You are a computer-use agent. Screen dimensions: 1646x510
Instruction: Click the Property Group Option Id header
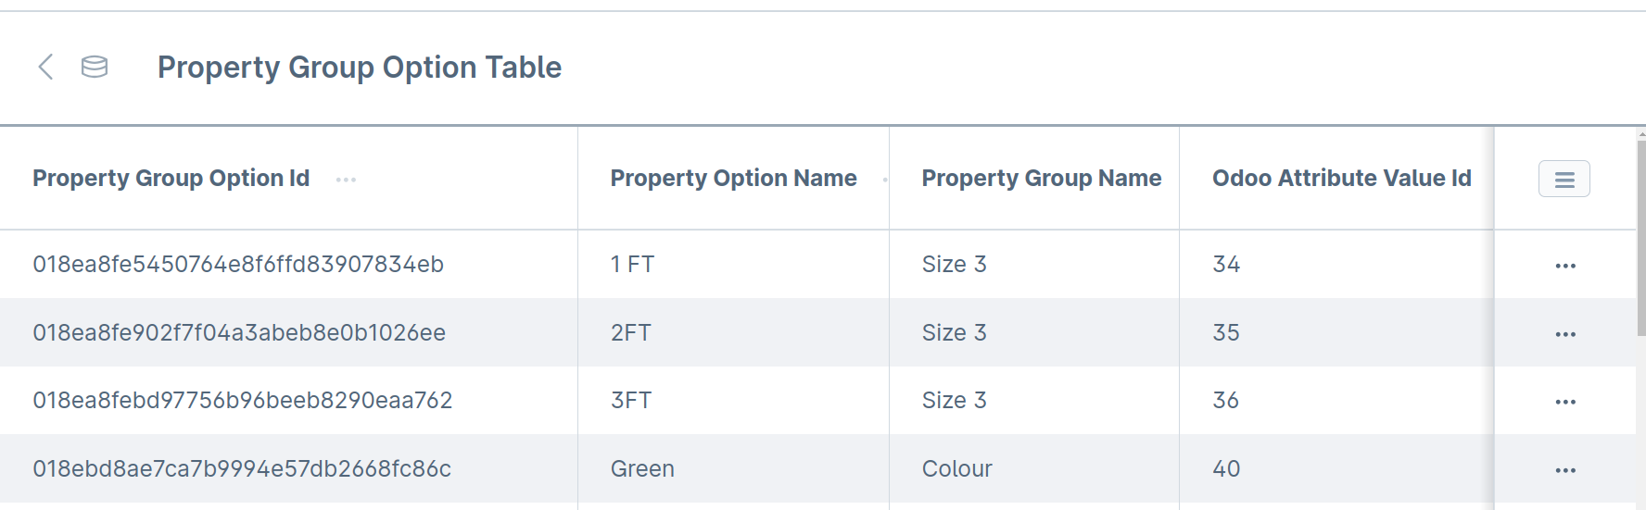pyautogui.click(x=171, y=178)
